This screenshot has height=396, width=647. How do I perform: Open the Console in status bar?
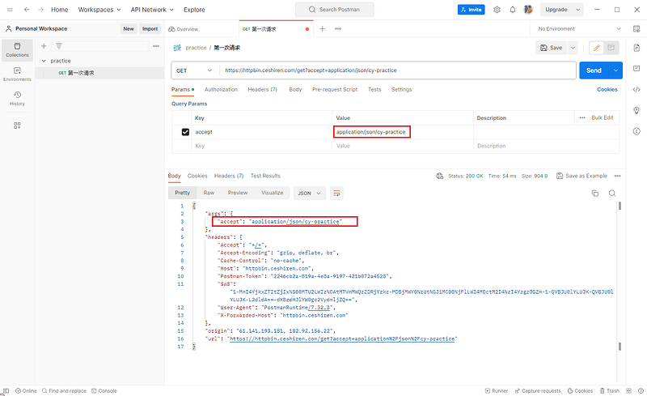104,390
